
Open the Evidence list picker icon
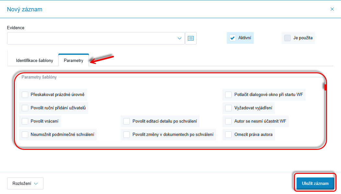(x=191, y=38)
